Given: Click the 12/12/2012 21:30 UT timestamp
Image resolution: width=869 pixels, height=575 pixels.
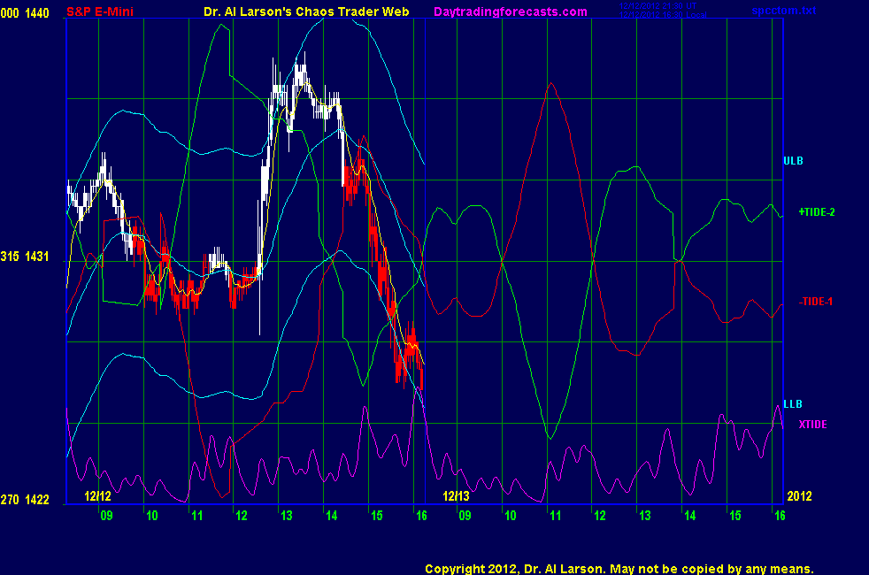Looking at the screenshot, I should click(658, 6).
